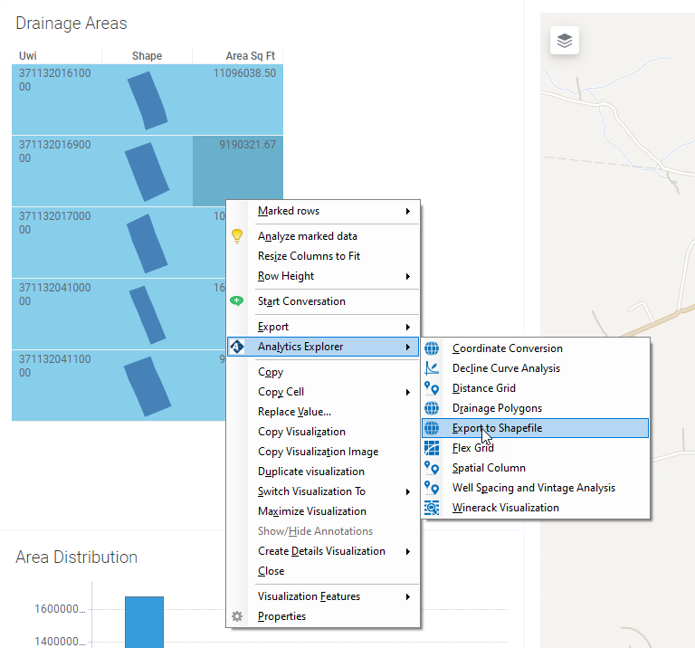Image resolution: width=695 pixels, height=648 pixels.
Task: Expand the Visualization Features submenu arrow
Action: 408,597
